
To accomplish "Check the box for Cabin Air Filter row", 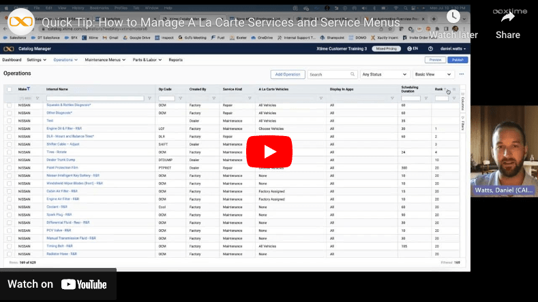I will tap(9, 191).
